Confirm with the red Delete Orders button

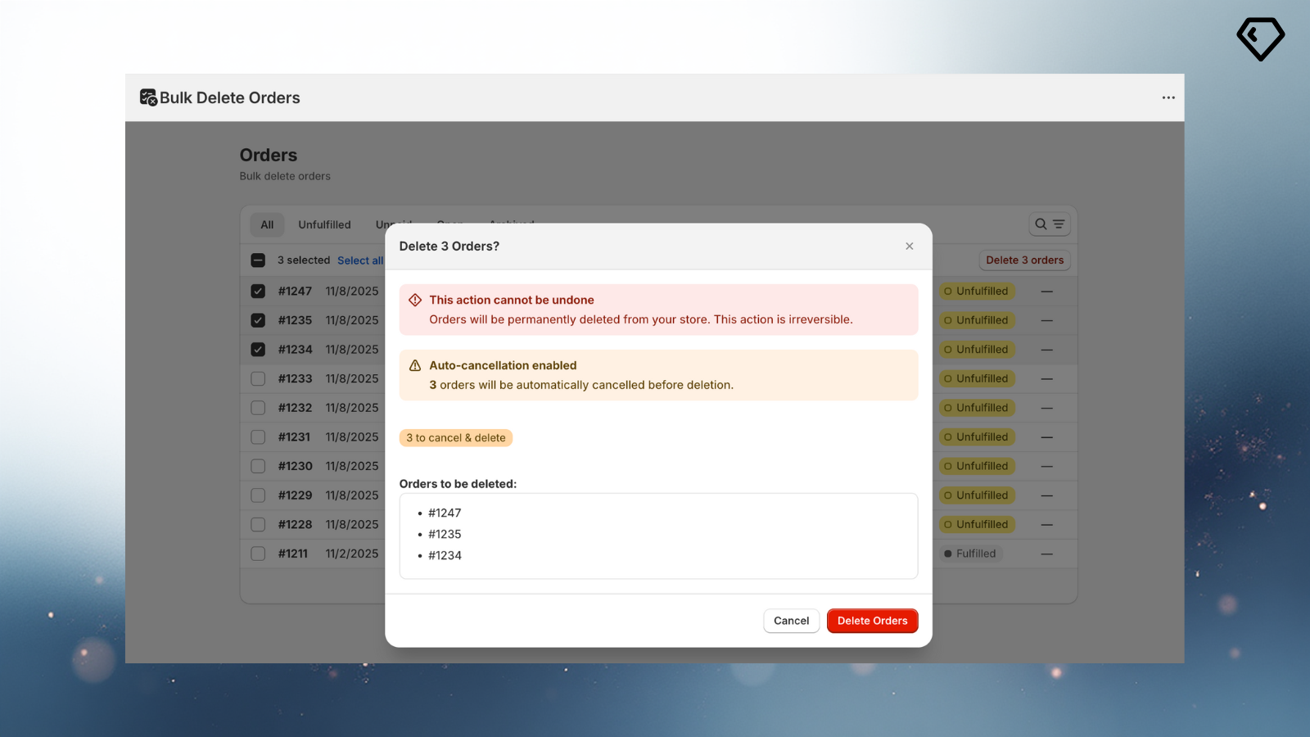click(872, 621)
